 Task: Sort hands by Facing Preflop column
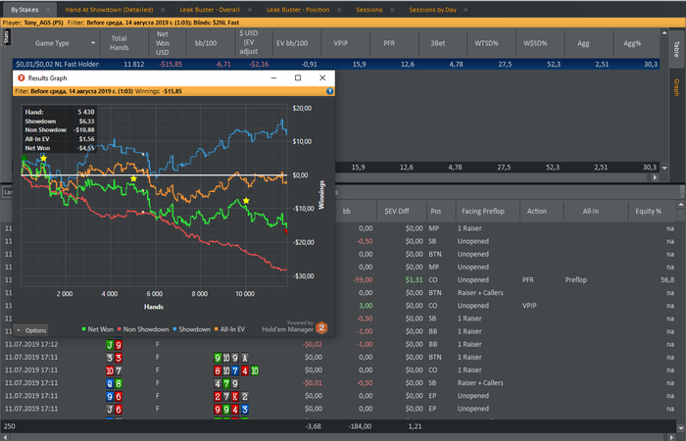click(483, 211)
